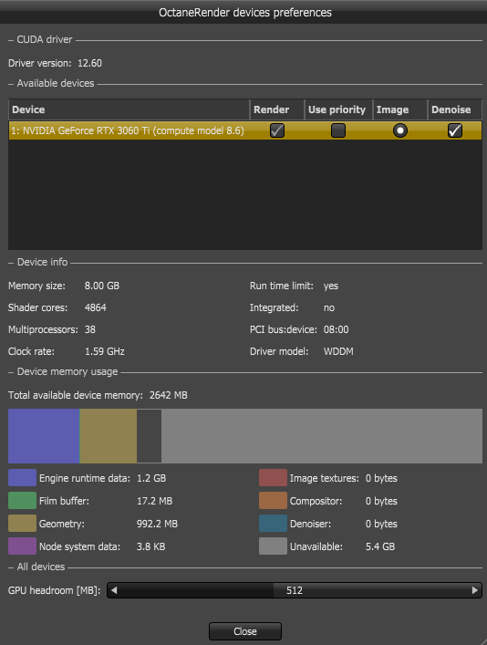The height and width of the screenshot is (645, 487).
Task: Click the Node system data purple swatch
Action: click(x=22, y=546)
